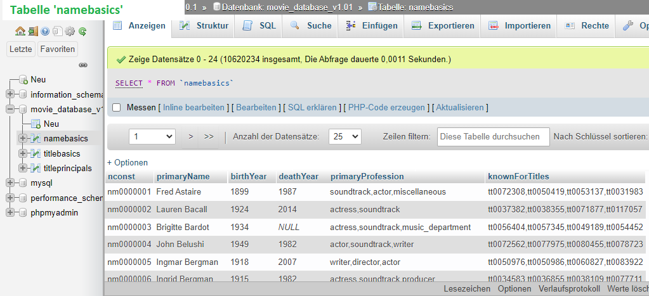This screenshot has height=296, width=649.
Task: Switch to the Anzeigen tab
Action: (139, 25)
